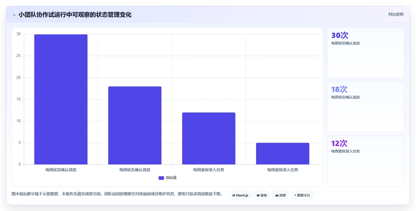416x211 pixels.
Task: Click the shortest bar with value 5
Action: tap(282, 153)
